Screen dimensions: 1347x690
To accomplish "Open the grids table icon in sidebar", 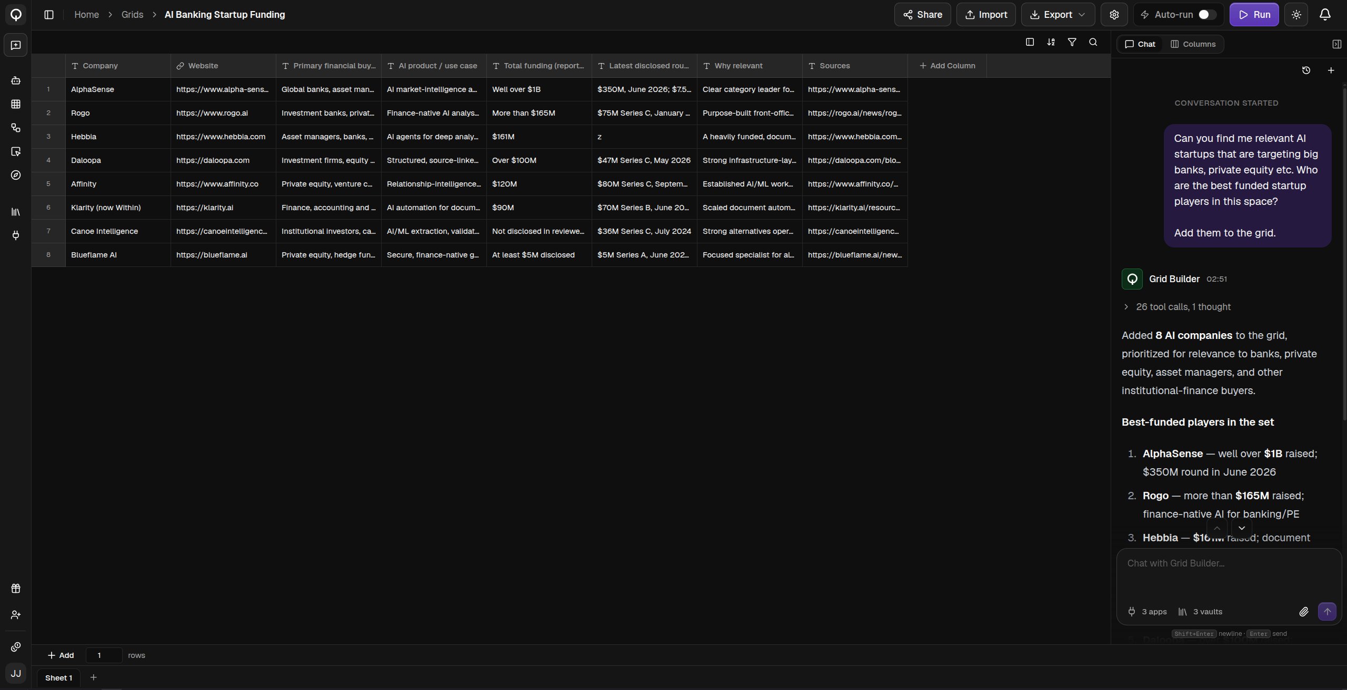I will (x=16, y=104).
